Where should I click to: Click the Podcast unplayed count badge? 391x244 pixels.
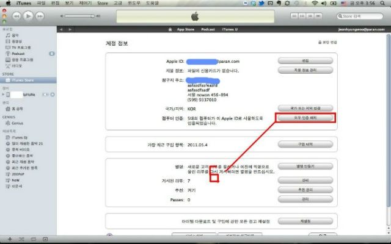pyautogui.click(x=51, y=54)
